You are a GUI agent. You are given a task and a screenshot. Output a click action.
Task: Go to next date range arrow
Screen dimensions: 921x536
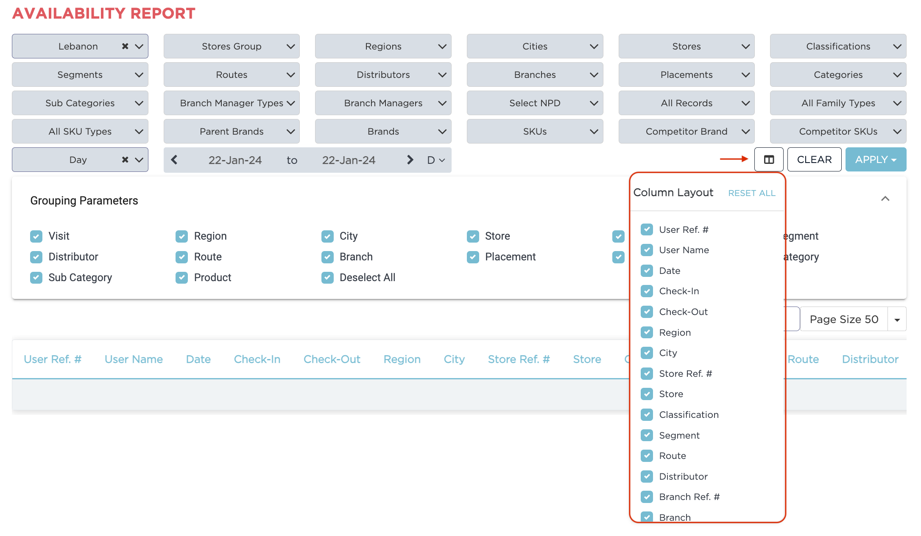point(410,160)
